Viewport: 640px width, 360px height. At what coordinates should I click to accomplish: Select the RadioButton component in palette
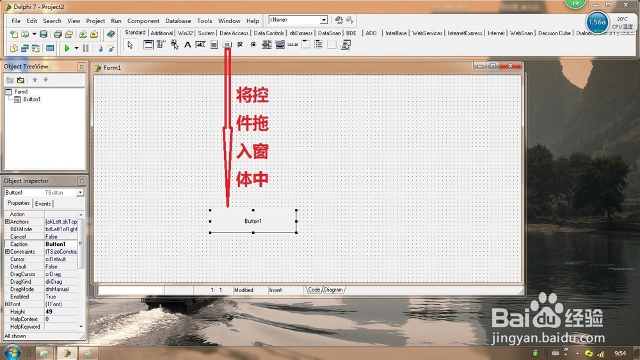pyautogui.click(x=253, y=45)
